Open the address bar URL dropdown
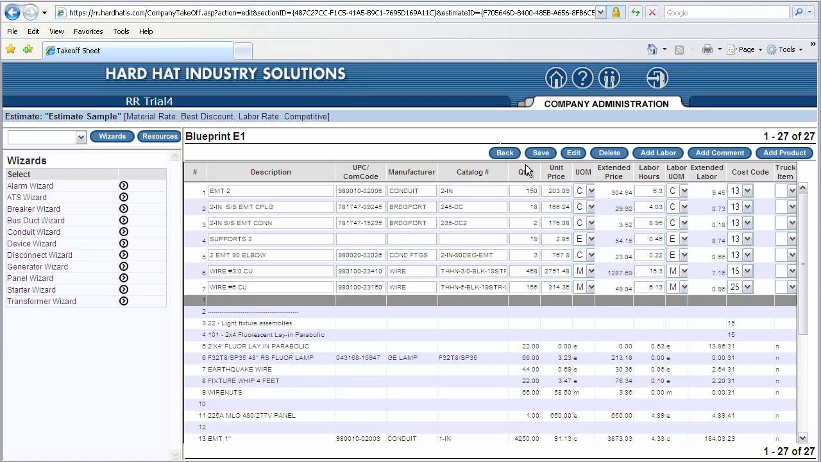Image resolution: width=821 pixels, height=462 pixels. click(x=600, y=12)
